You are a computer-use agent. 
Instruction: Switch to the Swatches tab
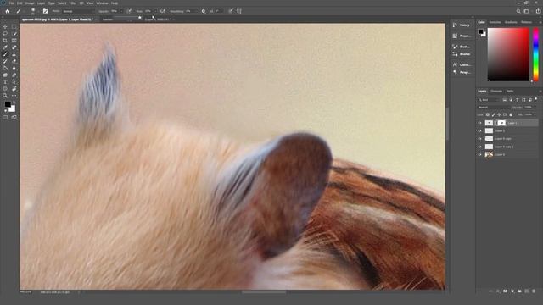point(495,22)
